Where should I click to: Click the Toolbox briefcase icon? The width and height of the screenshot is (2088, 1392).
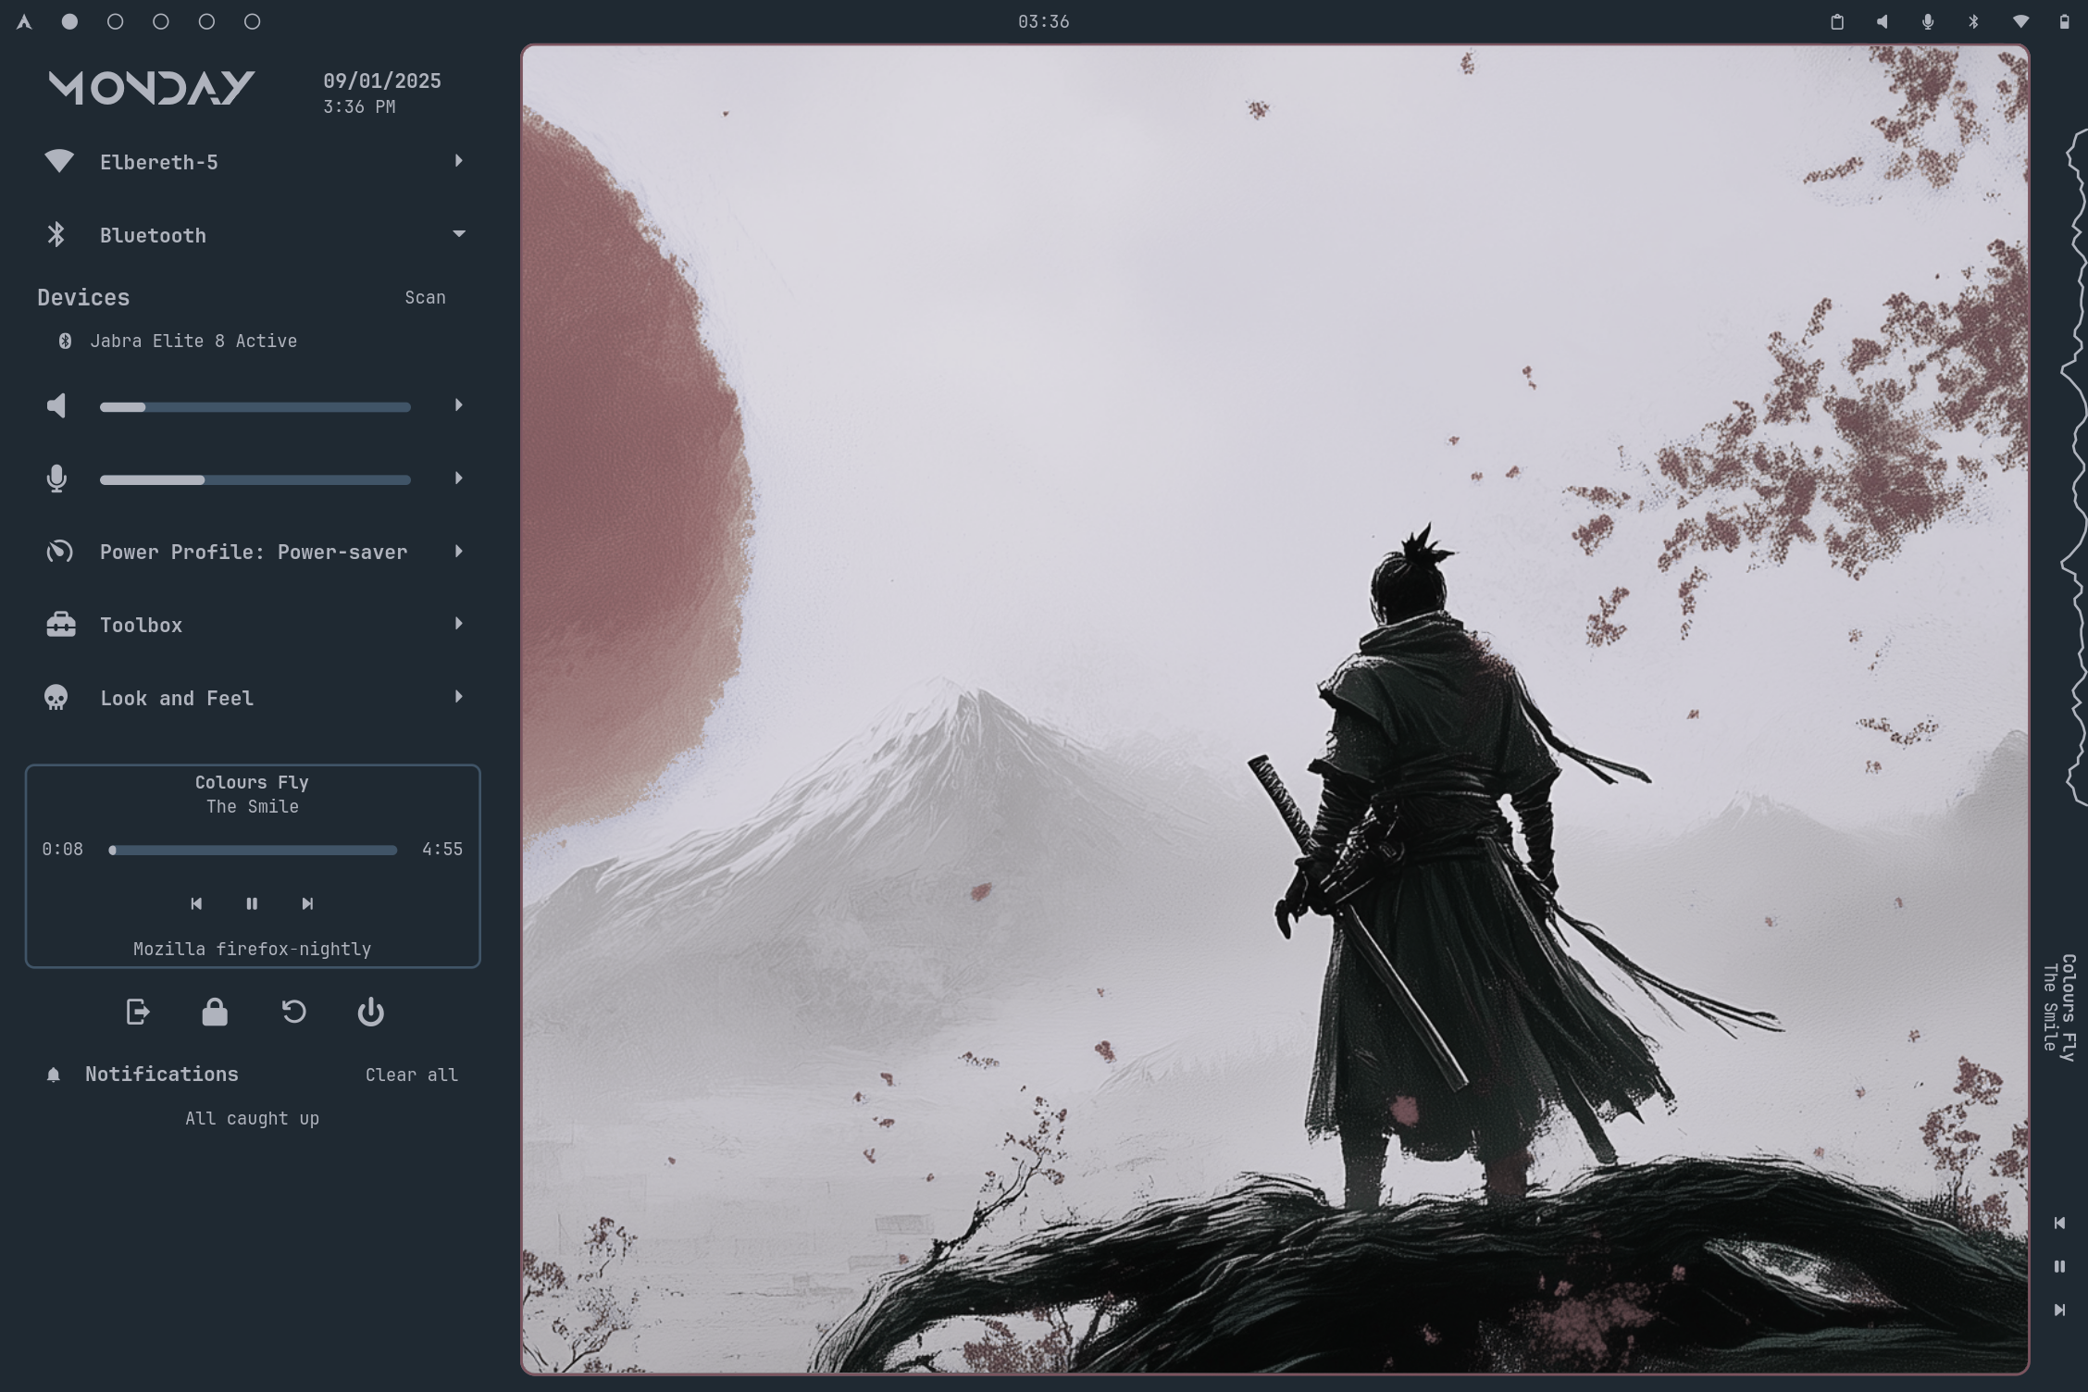pos(60,625)
